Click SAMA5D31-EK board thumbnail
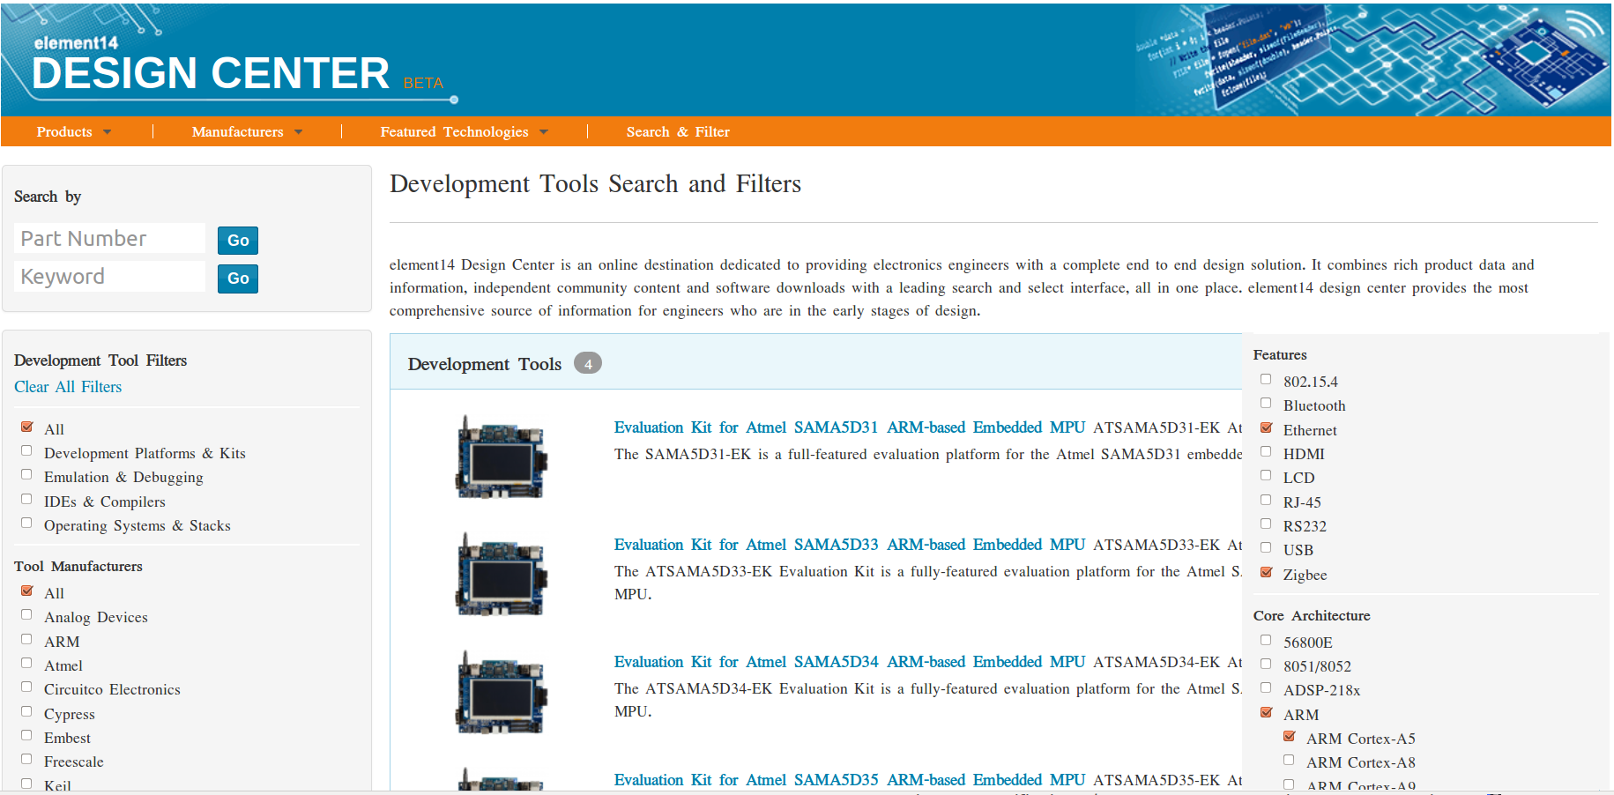This screenshot has width=1614, height=795. coord(502,457)
